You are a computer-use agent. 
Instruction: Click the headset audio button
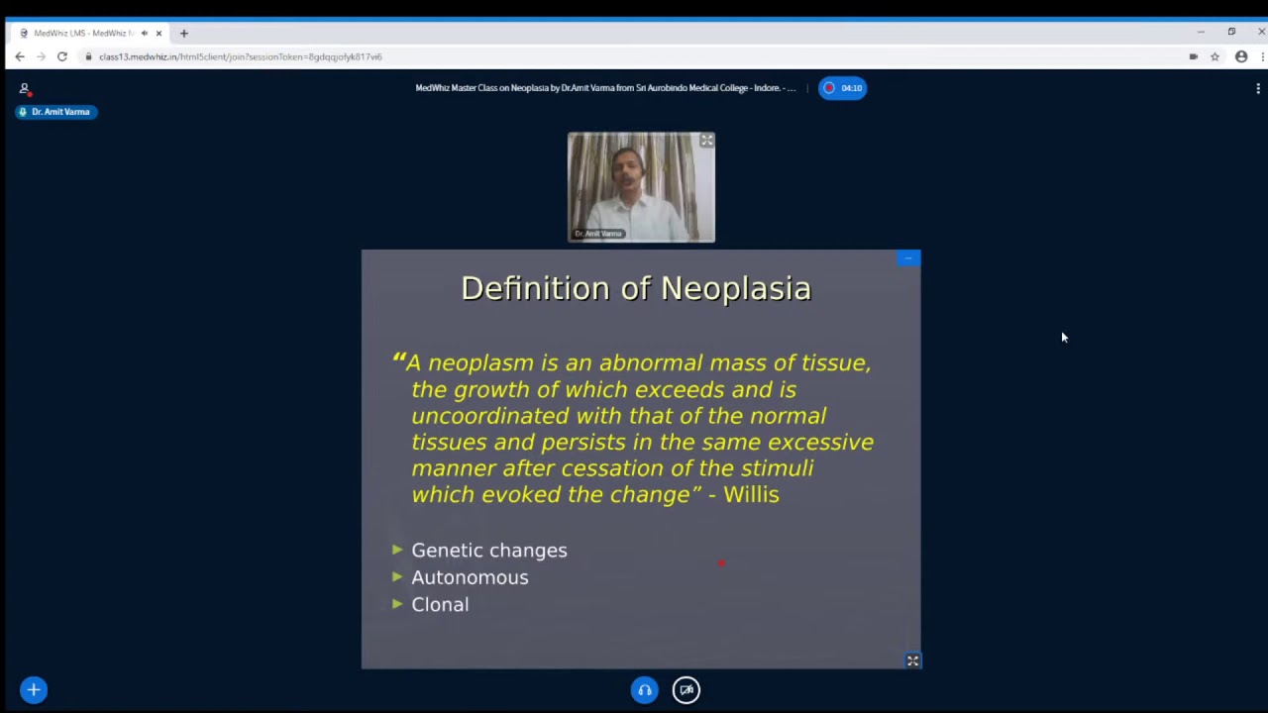tap(645, 690)
